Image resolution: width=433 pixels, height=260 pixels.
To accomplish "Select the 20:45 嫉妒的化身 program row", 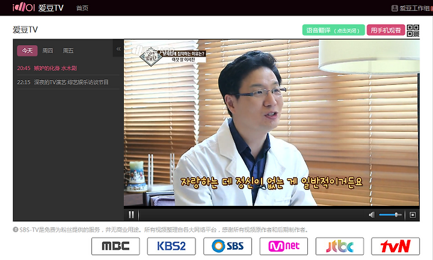I will click(x=68, y=68).
